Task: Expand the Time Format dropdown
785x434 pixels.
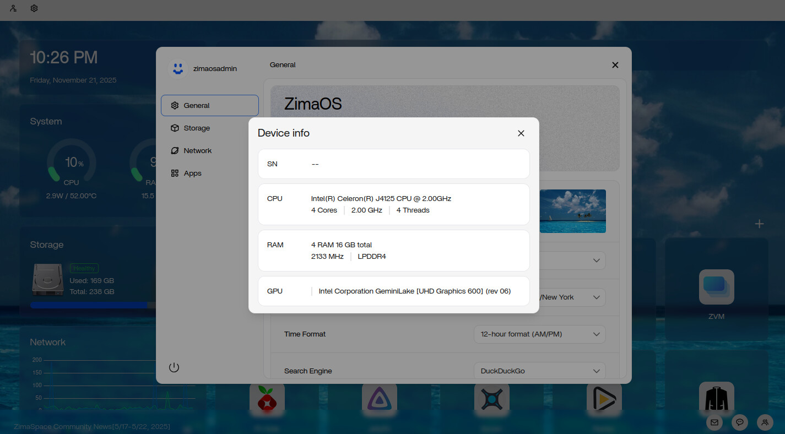Action: [x=539, y=334]
